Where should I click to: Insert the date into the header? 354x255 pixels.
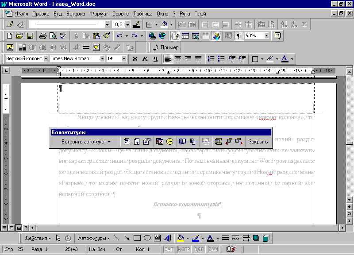[x=160, y=142]
